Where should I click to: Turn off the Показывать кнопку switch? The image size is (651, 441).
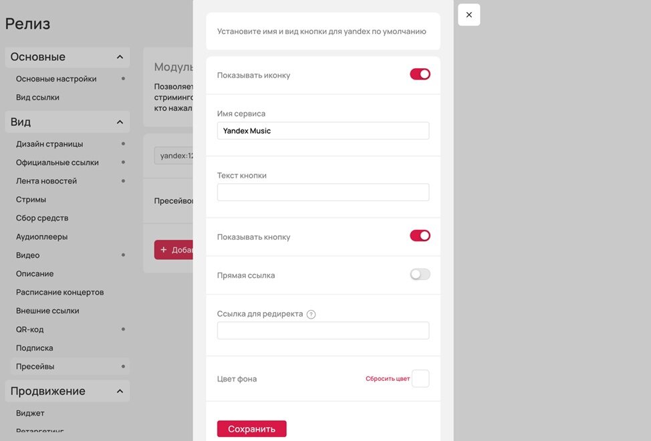coord(420,236)
